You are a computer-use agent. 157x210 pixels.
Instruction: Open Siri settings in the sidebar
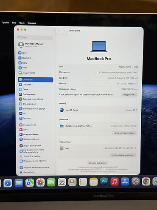point(22,114)
